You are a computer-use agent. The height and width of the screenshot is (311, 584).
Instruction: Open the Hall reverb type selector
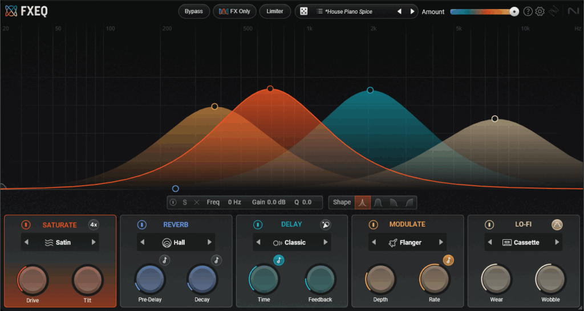176,242
